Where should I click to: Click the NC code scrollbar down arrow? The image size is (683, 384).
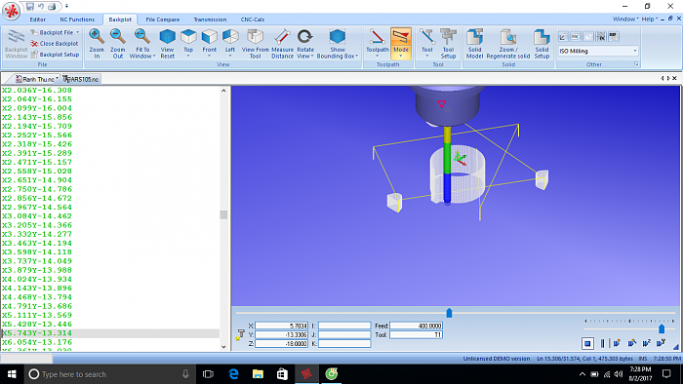point(223,347)
